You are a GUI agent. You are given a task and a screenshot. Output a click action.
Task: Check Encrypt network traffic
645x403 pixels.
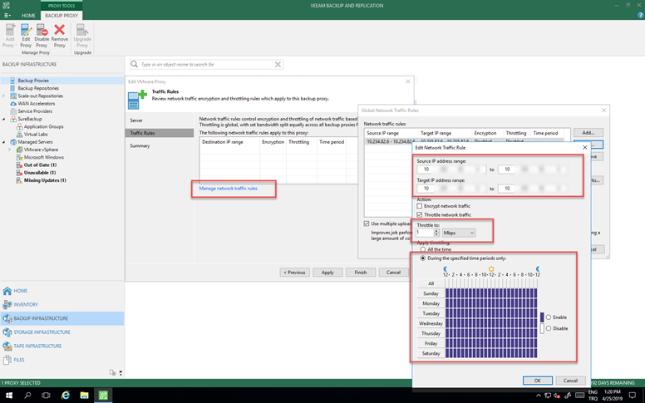click(x=420, y=206)
